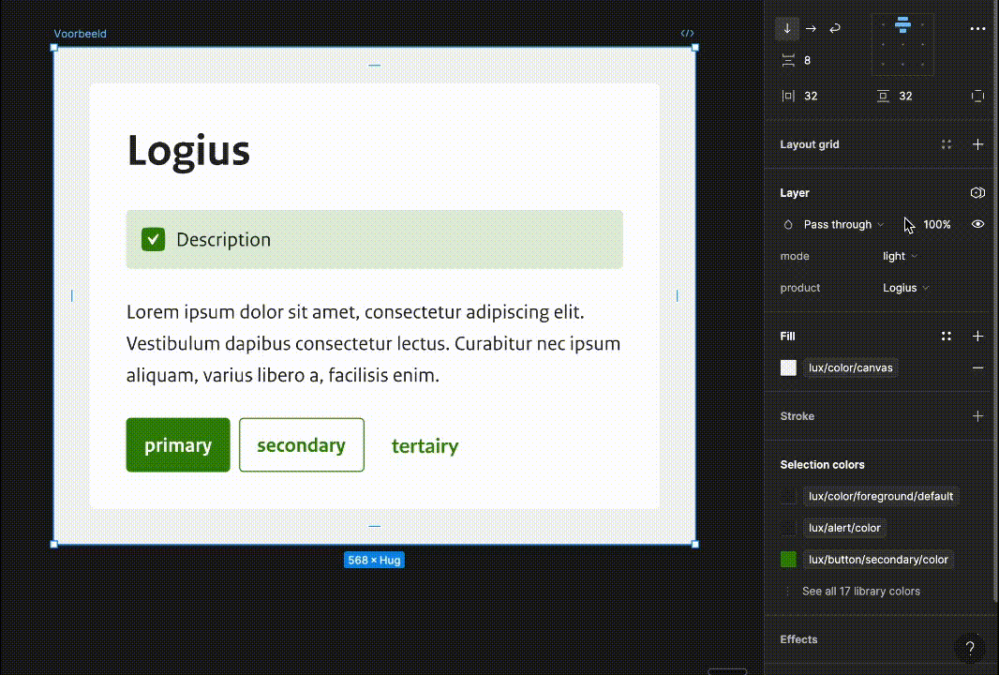Screen dimensions: 999x675
Task: Edit horizontal padding value 32
Action: click(x=811, y=97)
